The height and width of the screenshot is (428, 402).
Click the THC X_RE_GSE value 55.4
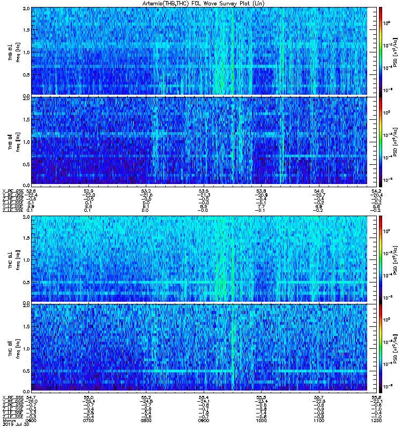tap(204, 398)
